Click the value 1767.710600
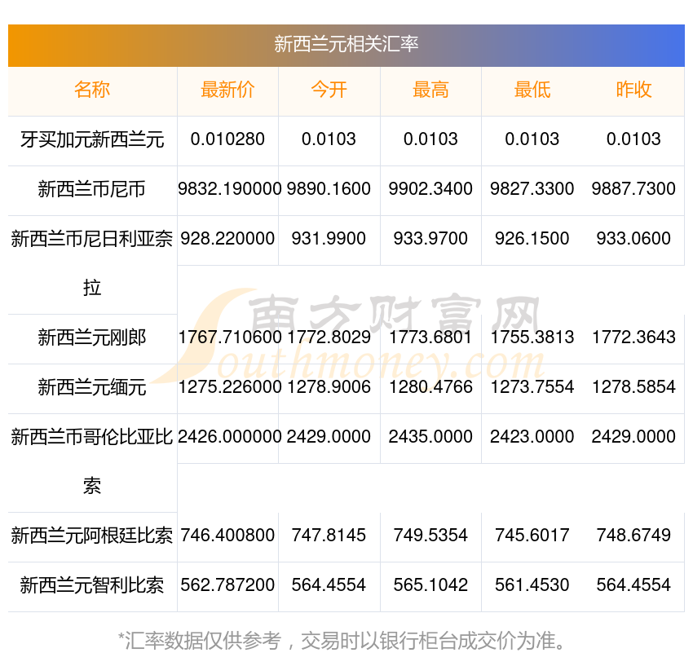Screen dimensions: 693x666 [x=229, y=337]
